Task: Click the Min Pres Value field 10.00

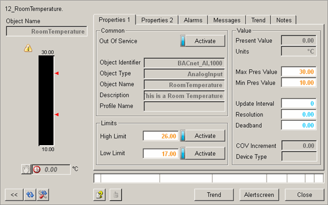Action: tap(299, 83)
